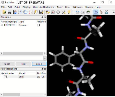The width and height of the screenshot is (115, 97).
Task: Click the red-cornered fullscreen icon
Action: [30, 12]
